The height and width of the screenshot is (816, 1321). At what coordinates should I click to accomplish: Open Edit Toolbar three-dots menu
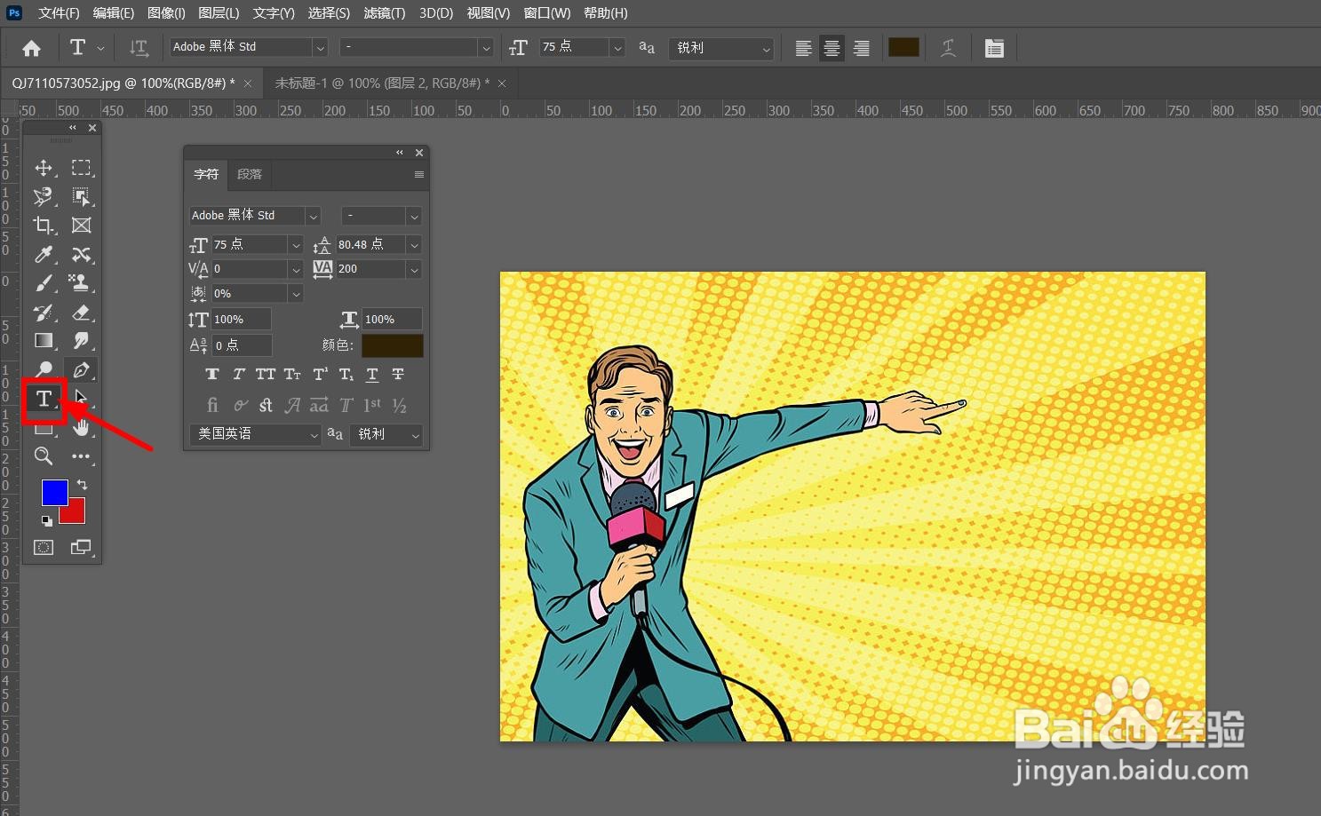point(81,456)
